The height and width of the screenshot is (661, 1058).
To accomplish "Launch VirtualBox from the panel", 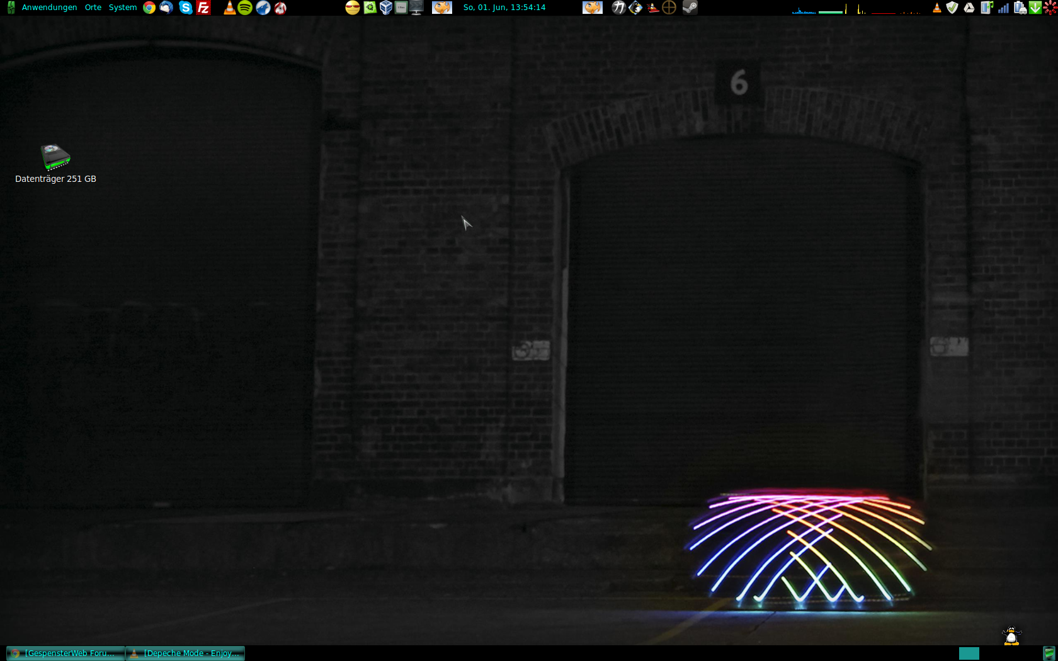I will 386,8.
